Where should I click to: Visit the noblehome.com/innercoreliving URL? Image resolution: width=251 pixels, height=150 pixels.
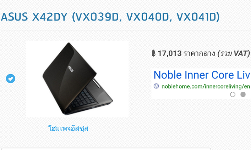pos(206,86)
